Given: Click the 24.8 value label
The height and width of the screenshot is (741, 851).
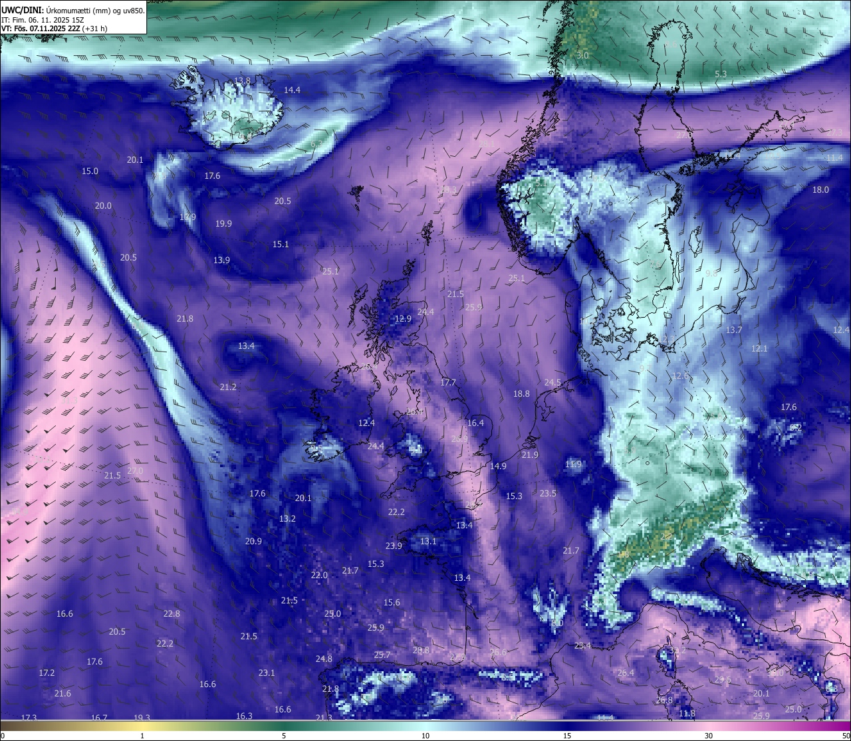Looking at the screenshot, I should pyautogui.click(x=324, y=659).
